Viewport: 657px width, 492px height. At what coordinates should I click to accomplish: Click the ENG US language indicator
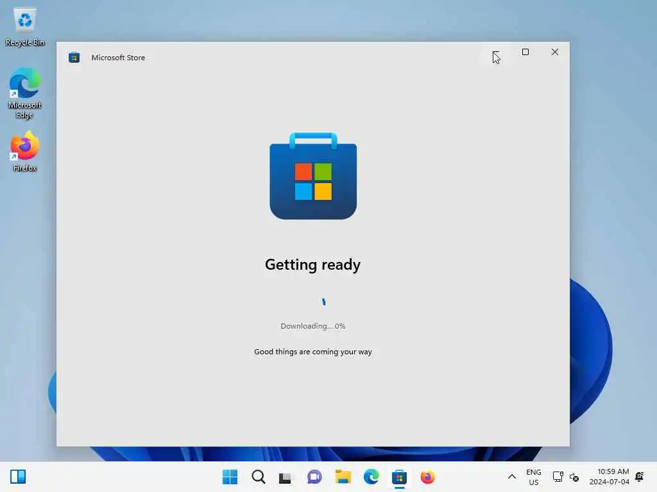tap(533, 477)
